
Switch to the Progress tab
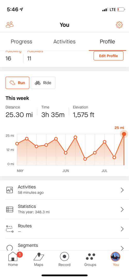point(21,42)
